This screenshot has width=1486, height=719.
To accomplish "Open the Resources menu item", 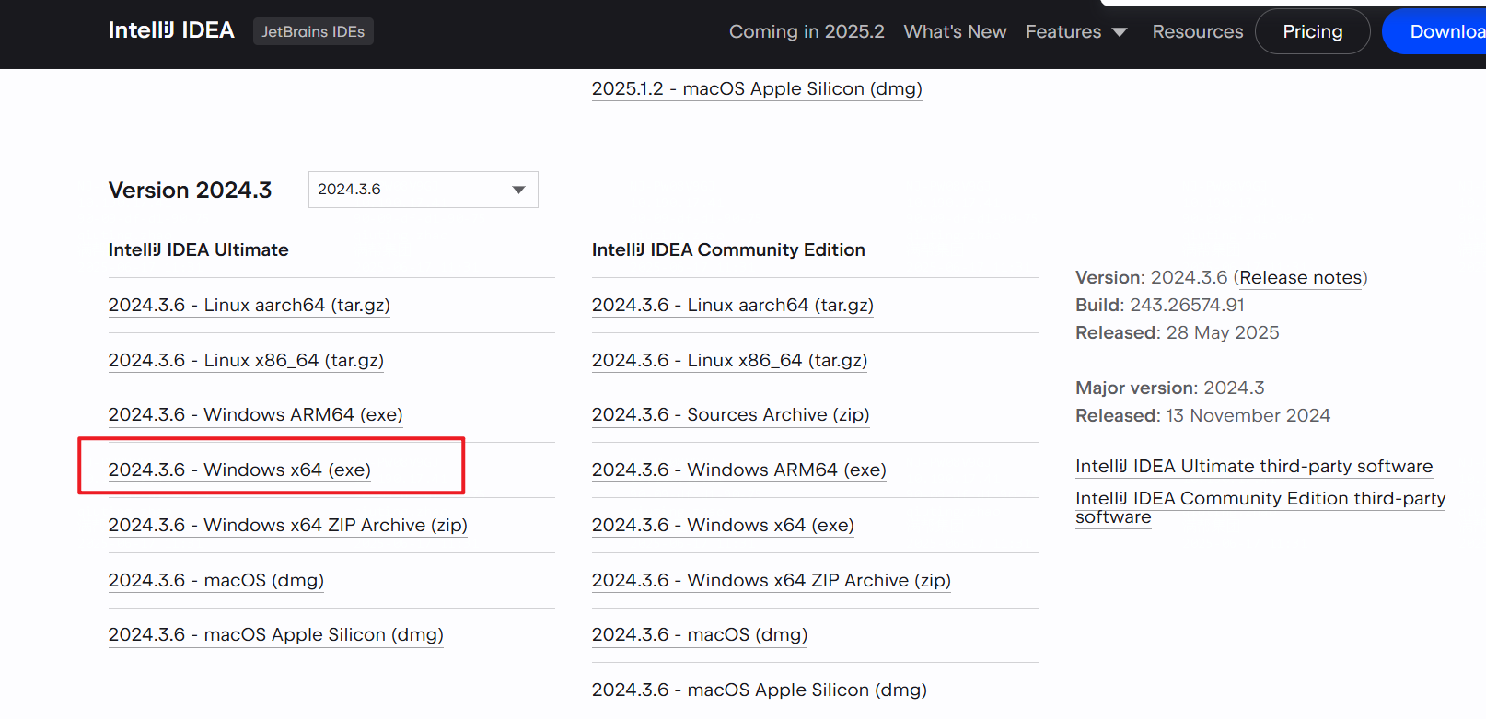I will click(x=1197, y=31).
